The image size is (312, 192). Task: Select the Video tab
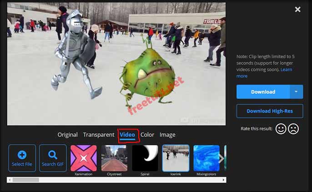(127, 135)
